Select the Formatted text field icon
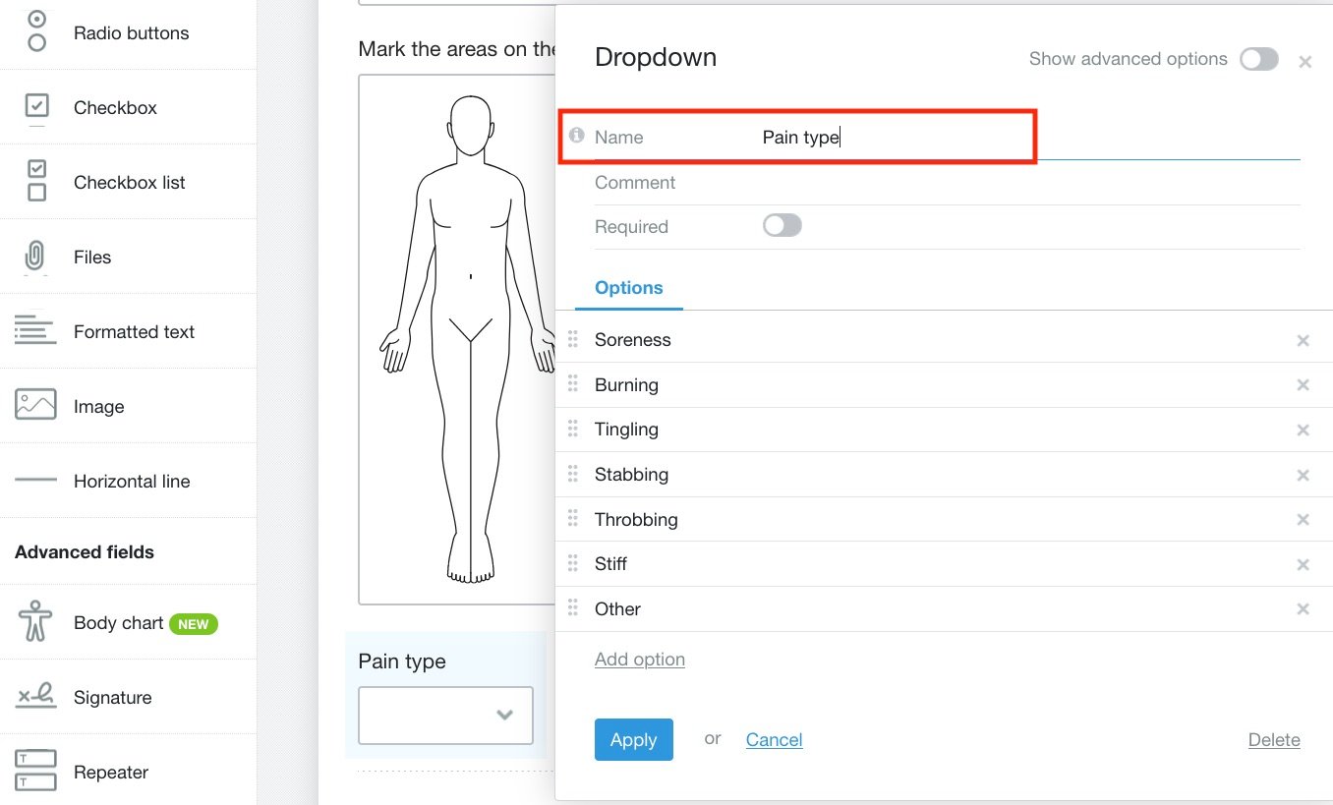1333x805 pixels. [x=35, y=330]
